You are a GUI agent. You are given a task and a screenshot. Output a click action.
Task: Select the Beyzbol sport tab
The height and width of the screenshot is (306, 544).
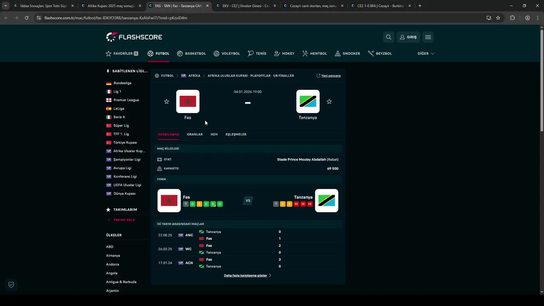[380, 54]
